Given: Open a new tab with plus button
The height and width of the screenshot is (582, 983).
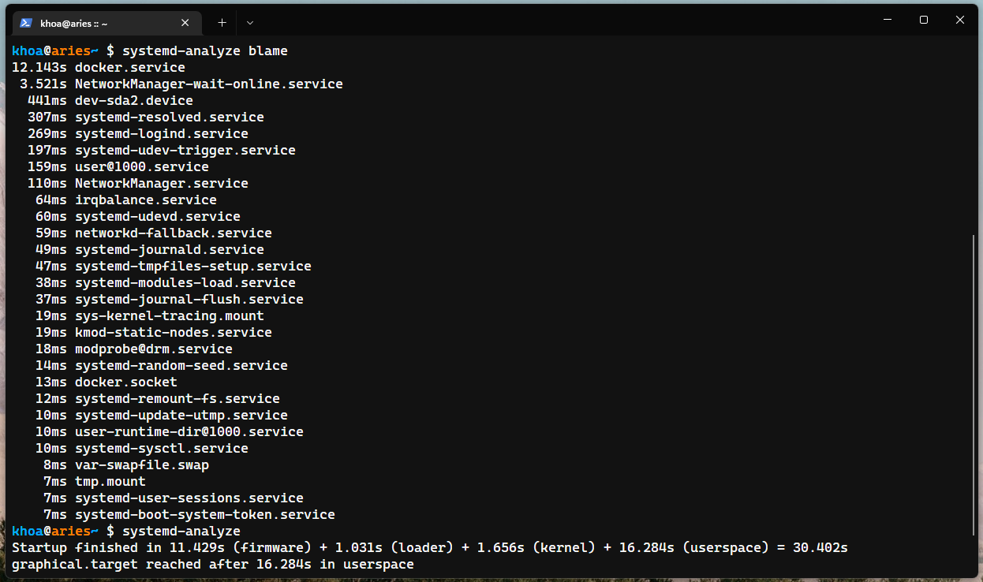Looking at the screenshot, I should 222,23.
